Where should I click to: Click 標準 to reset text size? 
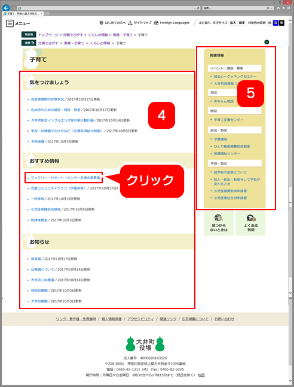(x=241, y=23)
